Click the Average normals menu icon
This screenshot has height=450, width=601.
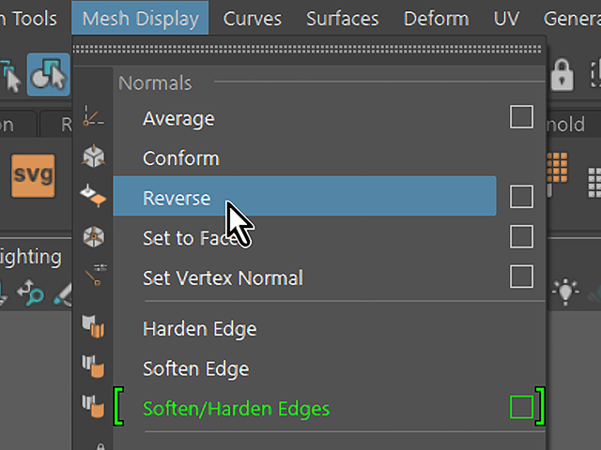(x=93, y=116)
